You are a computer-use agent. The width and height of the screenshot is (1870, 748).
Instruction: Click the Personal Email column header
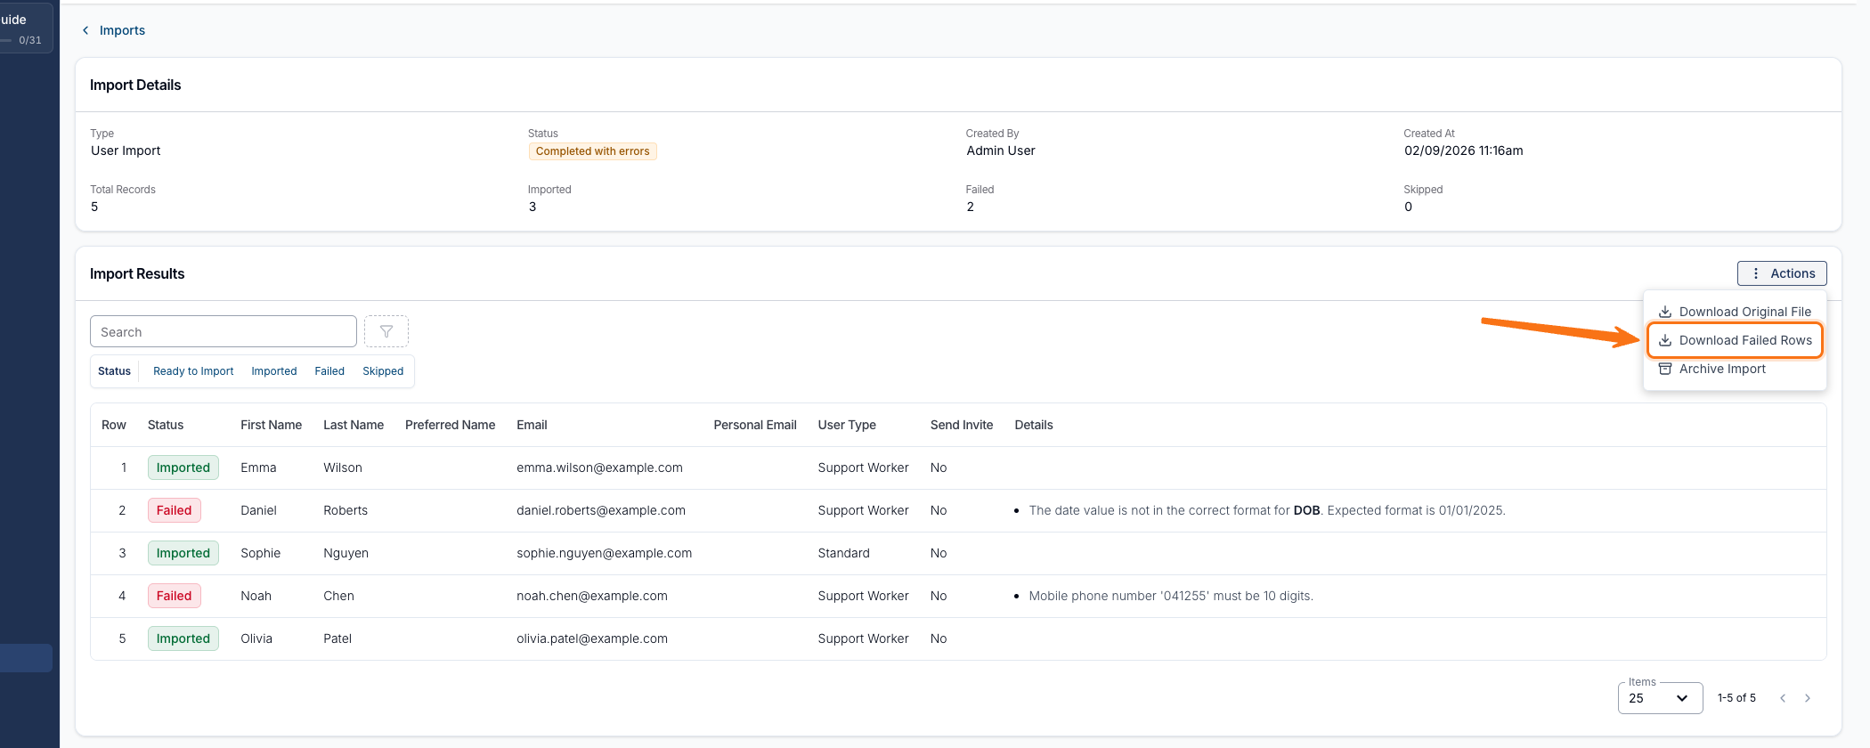click(755, 425)
